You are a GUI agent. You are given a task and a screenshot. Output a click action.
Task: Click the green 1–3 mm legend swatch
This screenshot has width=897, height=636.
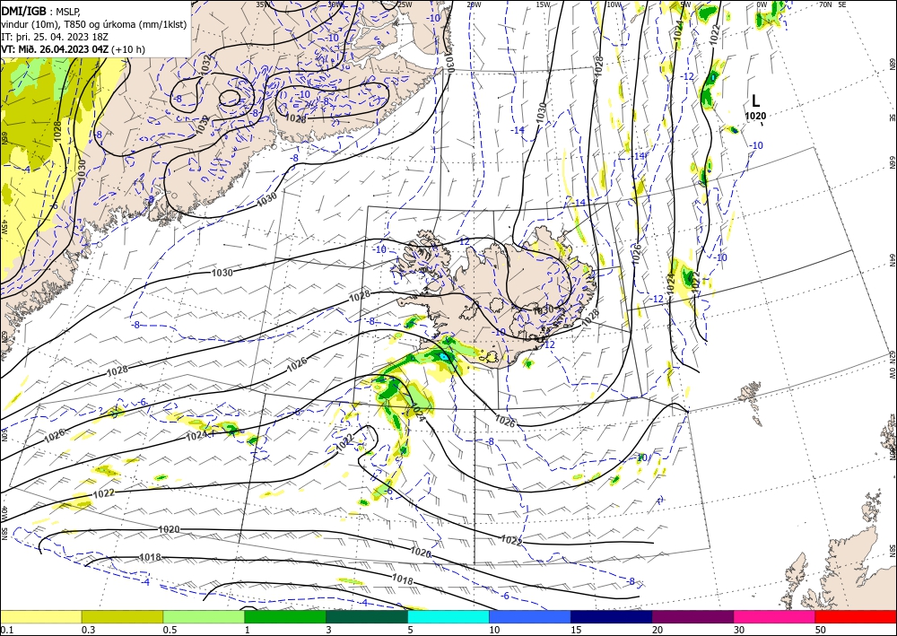pos(285,616)
